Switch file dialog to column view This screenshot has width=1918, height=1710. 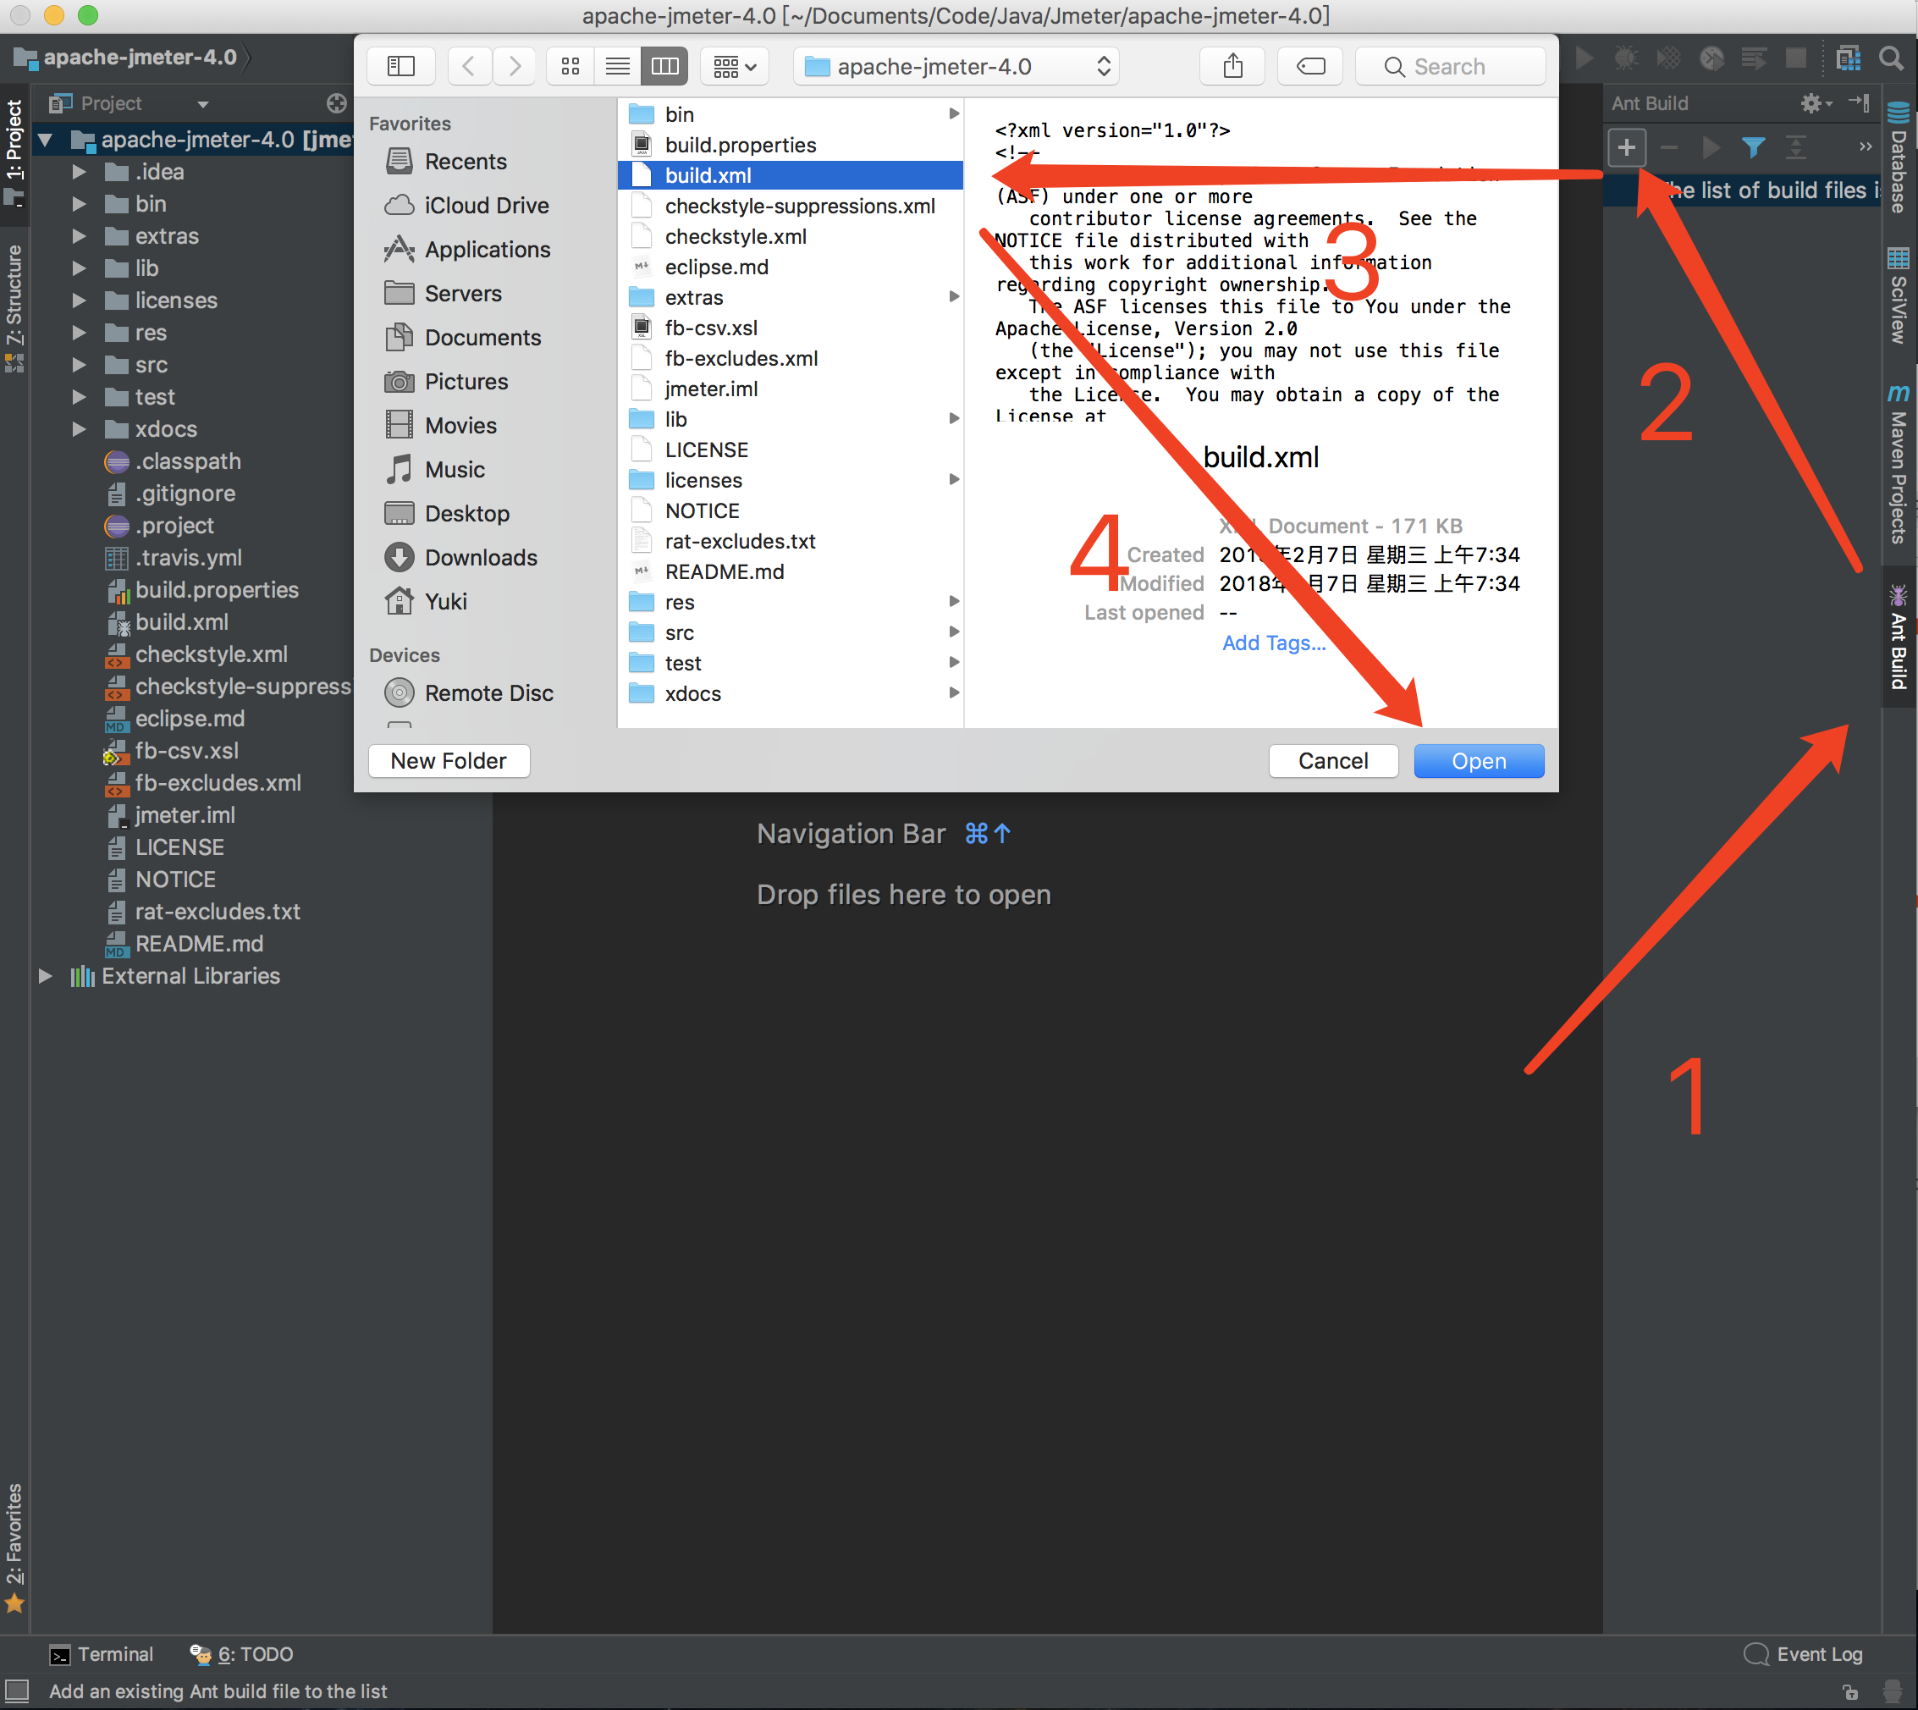click(665, 66)
